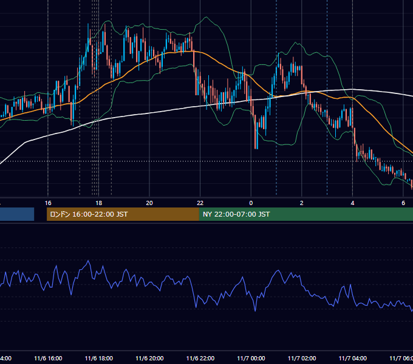Click the 16 hour label on upper axis
The height and width of the screenshot is (364, 413).
click(x=48, y=203)
